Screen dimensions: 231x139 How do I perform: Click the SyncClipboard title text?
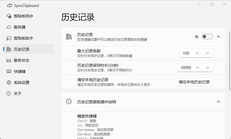click(x=27, y=6)
